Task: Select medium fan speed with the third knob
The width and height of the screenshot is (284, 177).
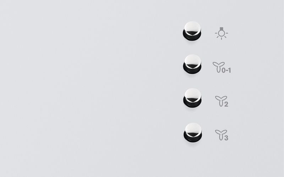Action: pyautogui.click(x=192, y=98)
